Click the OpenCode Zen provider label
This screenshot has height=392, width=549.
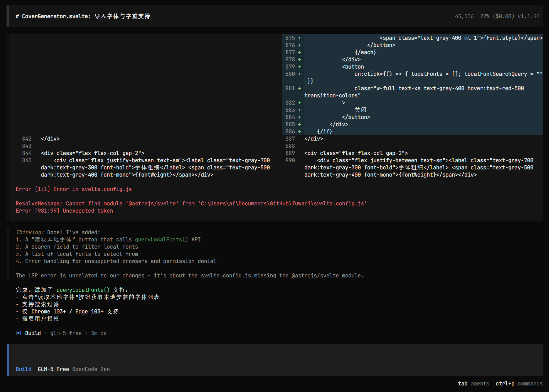[x=91, y=369]
